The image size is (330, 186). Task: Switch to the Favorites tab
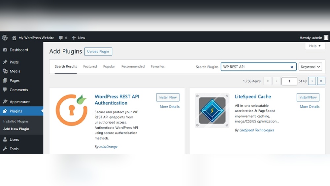[x=158, y=66]
